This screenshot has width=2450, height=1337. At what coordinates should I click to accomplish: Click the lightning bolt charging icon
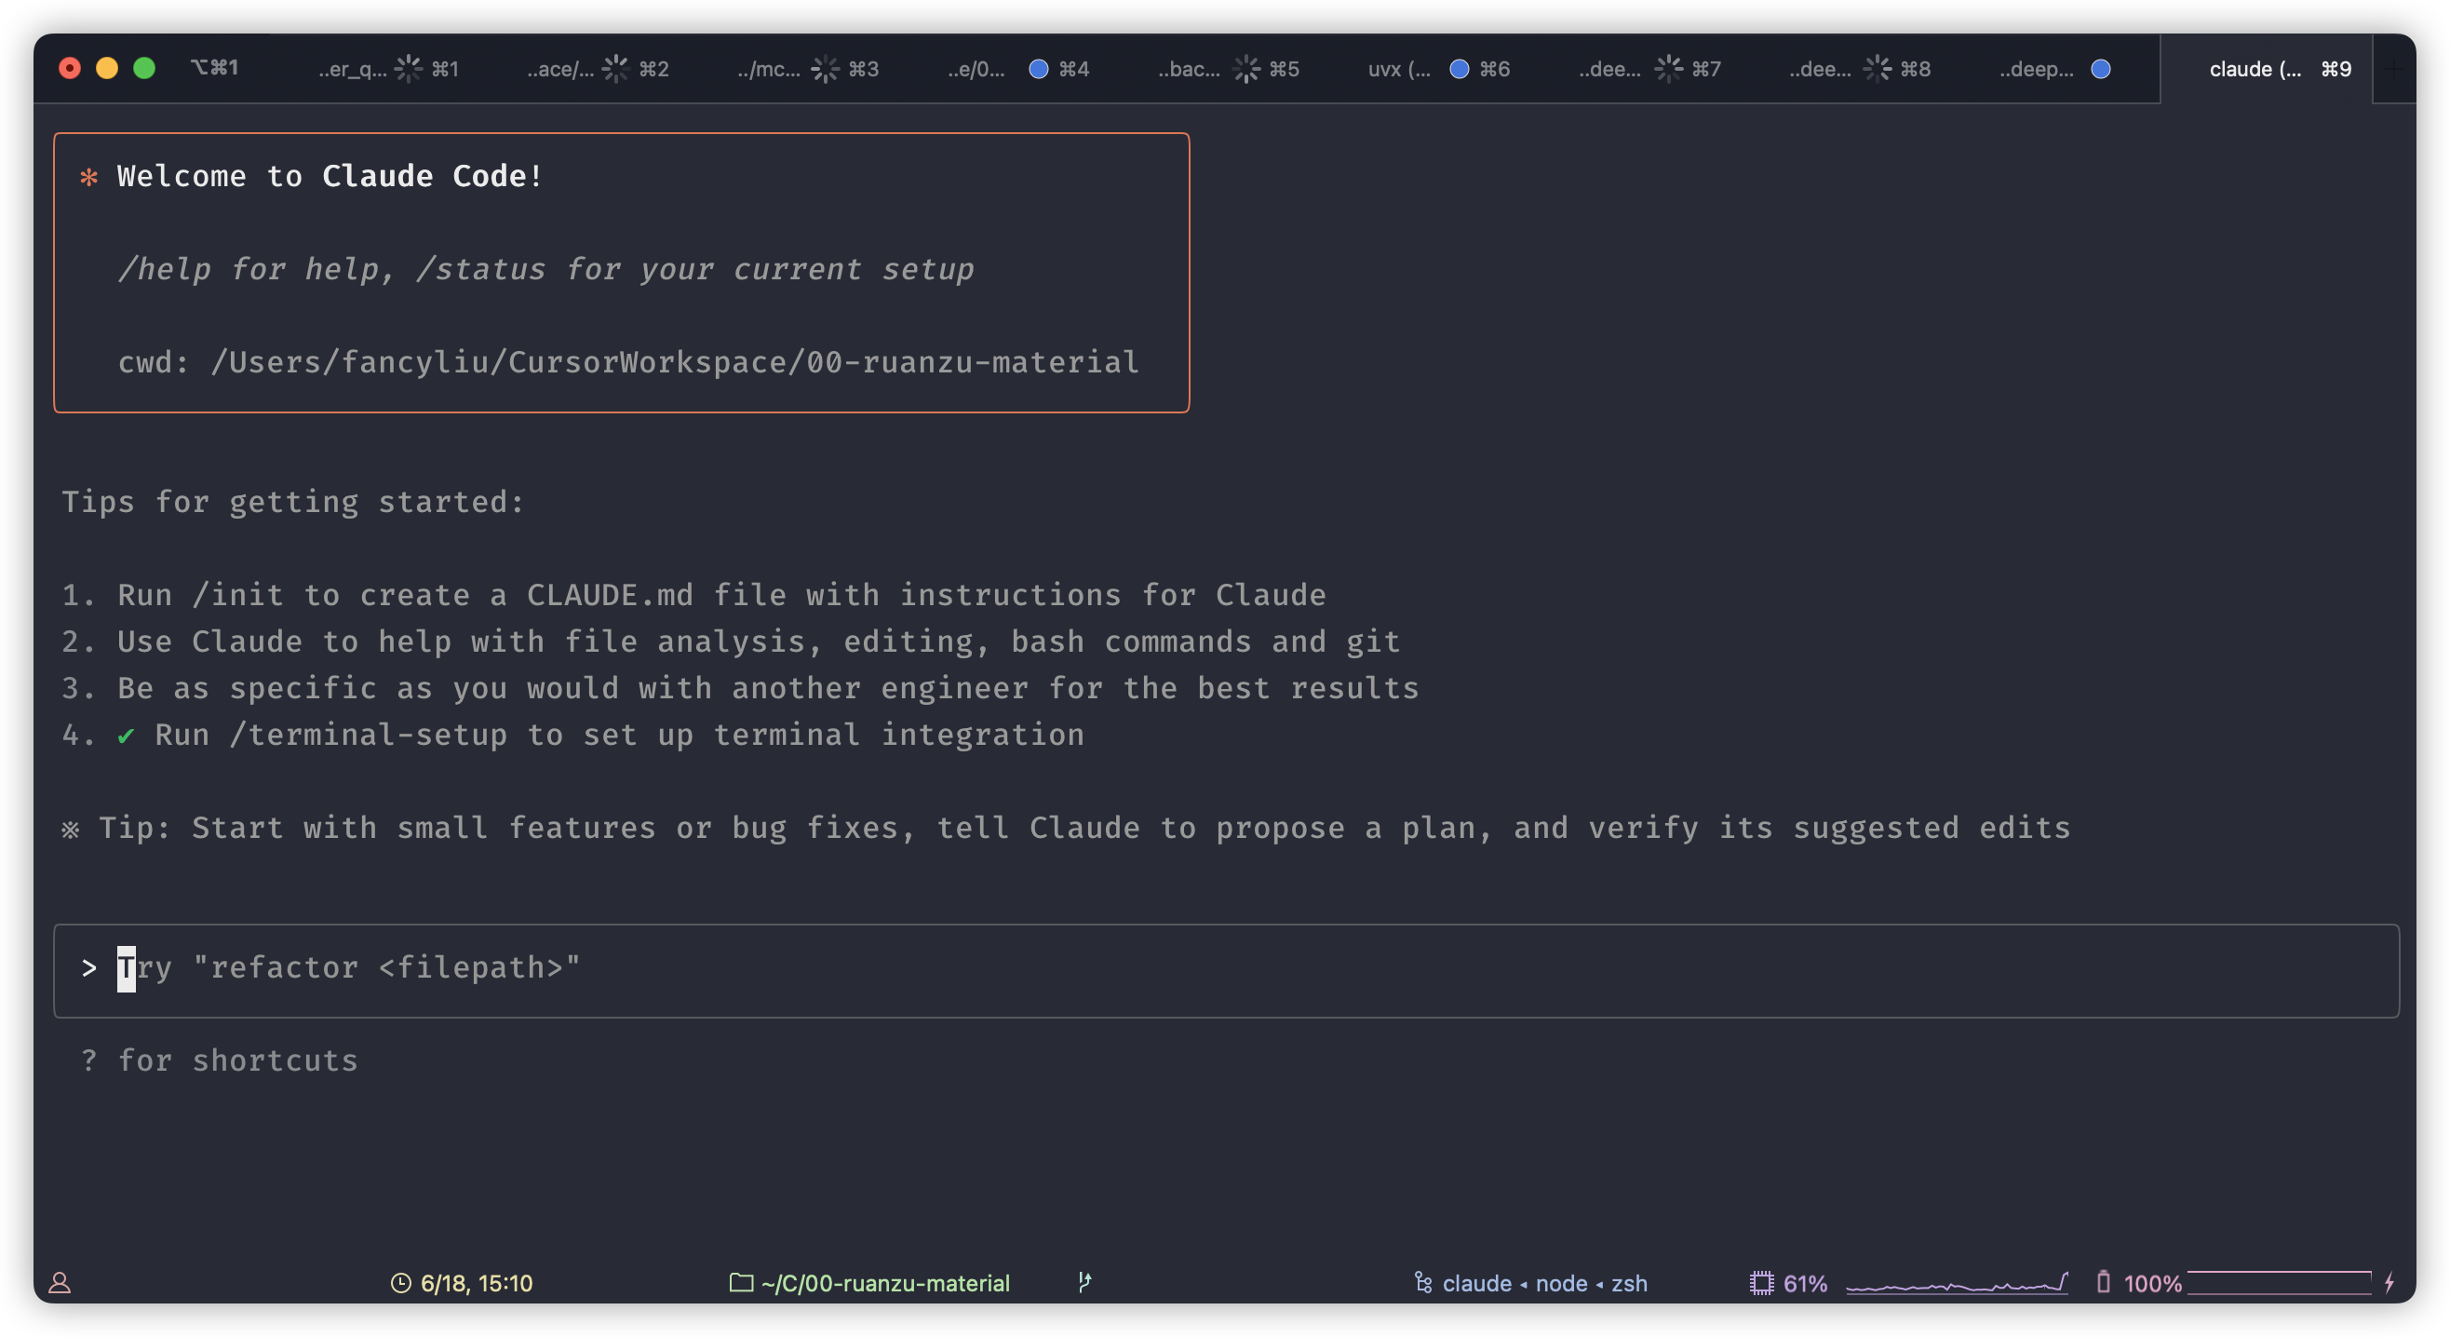tap(2389, 1282)
